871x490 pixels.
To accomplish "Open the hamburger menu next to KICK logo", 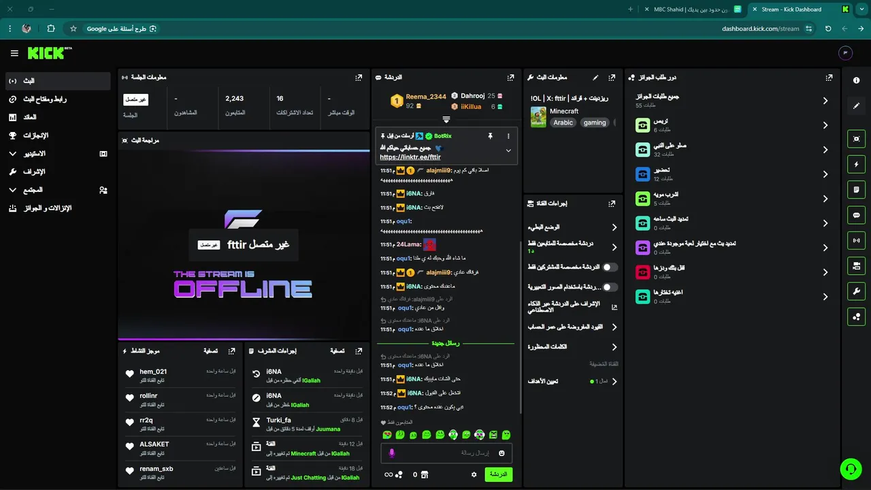I will [x=14, y=53].
